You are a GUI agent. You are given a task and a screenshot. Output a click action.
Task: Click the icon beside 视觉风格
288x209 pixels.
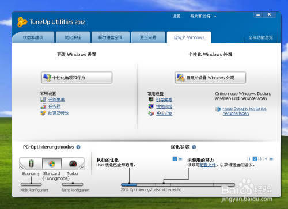pos(151,106)
